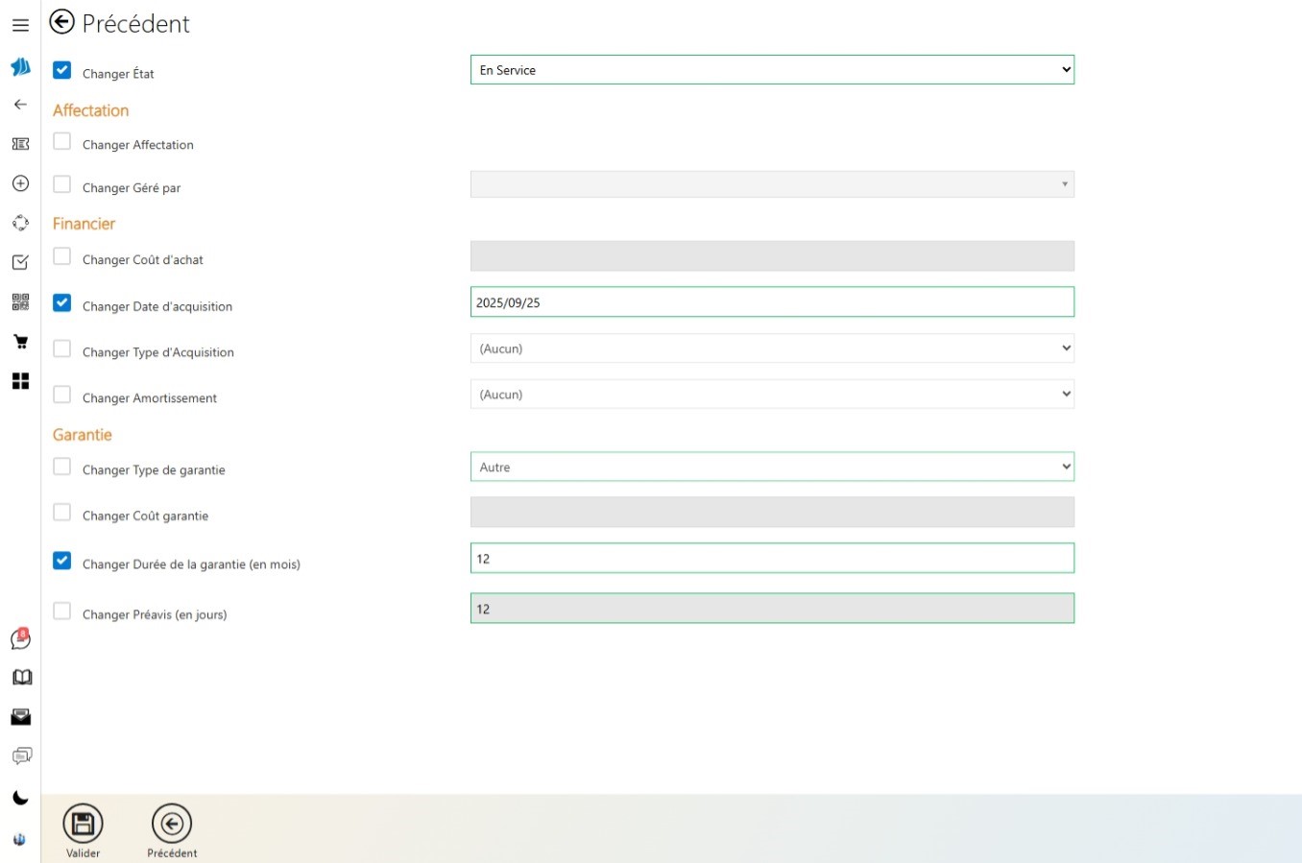This screenshot has height=863, width=1302.
Task: Click the four-squares dashboard icon in the sidebar
Action: point(20,381)
